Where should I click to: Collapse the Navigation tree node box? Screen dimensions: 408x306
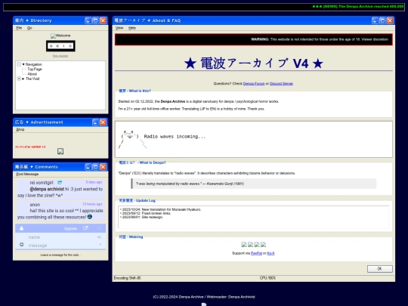(19, 64)
